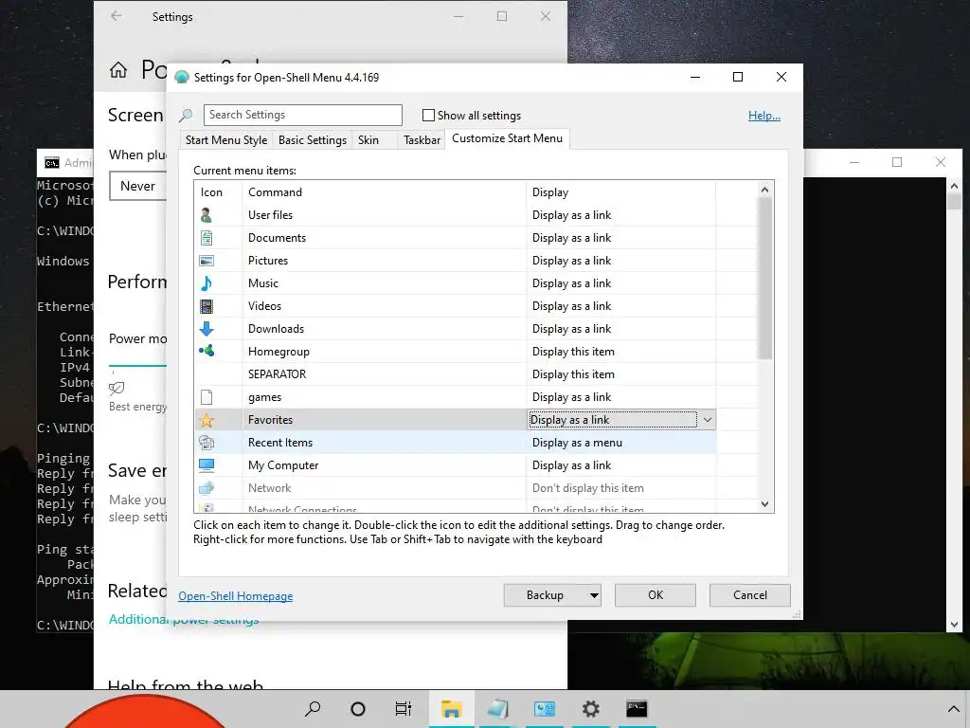Screen dimensions: 970x728
Task: Click the magnifier icon beside Search Settings
Action: pyautogui.click(x=186, y=115)
